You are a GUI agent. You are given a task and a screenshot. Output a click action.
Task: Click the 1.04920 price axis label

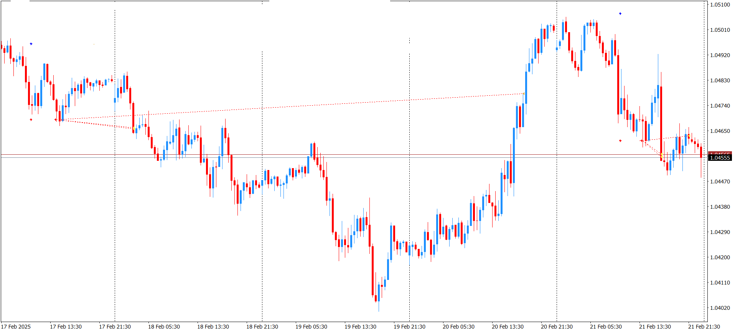pos(720,55)
